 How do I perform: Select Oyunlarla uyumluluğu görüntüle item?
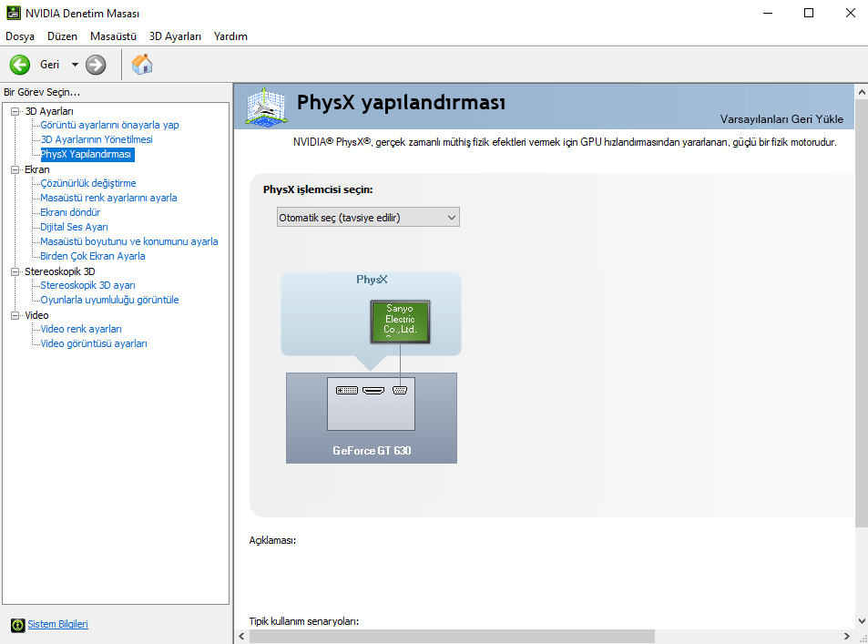click(109, 300)
